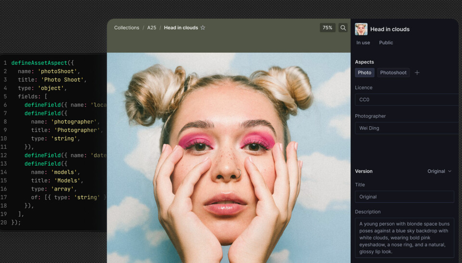This screenshot has height=263, width=462.
Task: Switch to the Photoshoot aspect
Action: click(x=393, y=72)
